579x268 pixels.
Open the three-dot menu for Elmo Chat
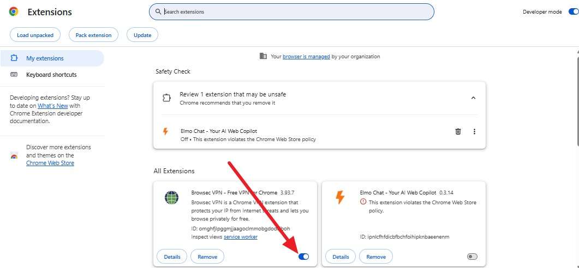(474, 131)
